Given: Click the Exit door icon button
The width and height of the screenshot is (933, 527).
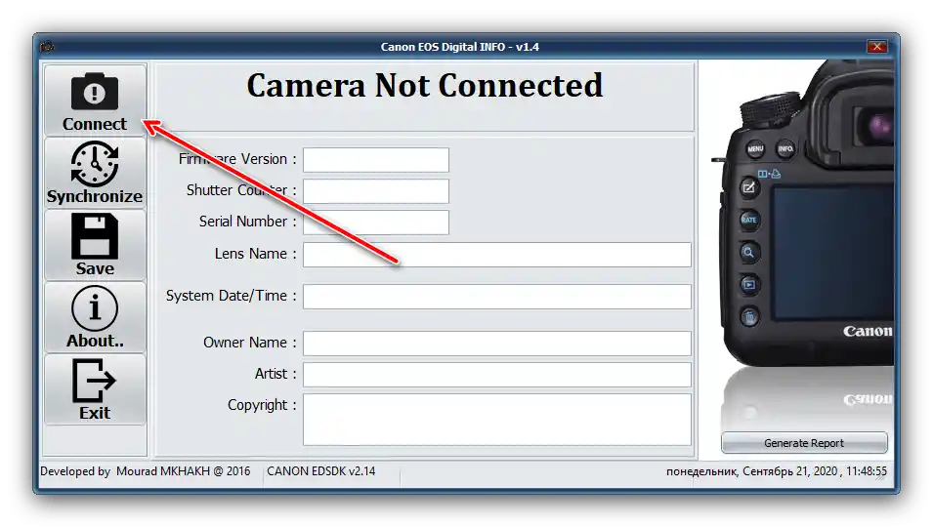Looking at the screenshot, I should click(95, 389).
